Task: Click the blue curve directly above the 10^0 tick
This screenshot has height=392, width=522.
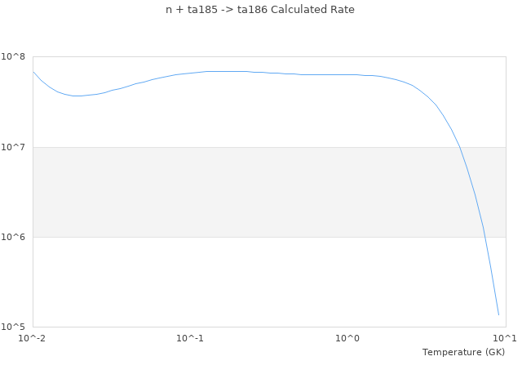Action: [x=348, y=74]
